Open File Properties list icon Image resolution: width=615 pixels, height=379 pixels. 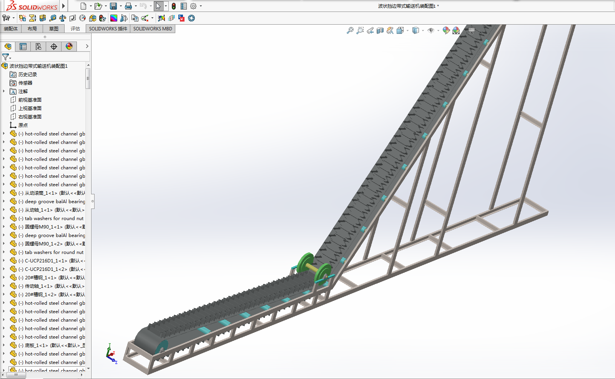click(184, 6)
